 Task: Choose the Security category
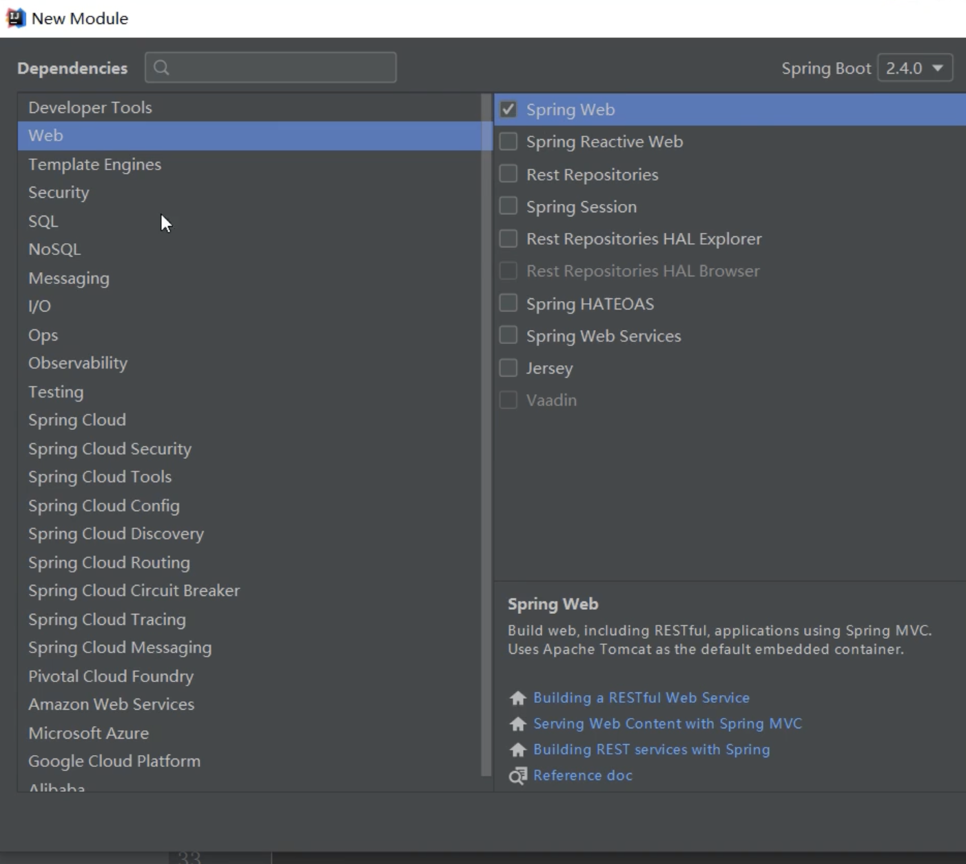coord(251,193)
